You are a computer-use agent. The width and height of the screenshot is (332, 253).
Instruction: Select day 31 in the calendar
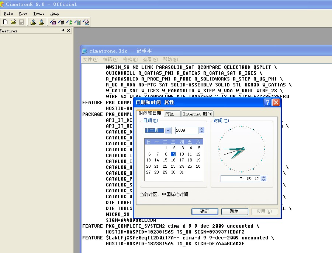(x=181, y=172)
